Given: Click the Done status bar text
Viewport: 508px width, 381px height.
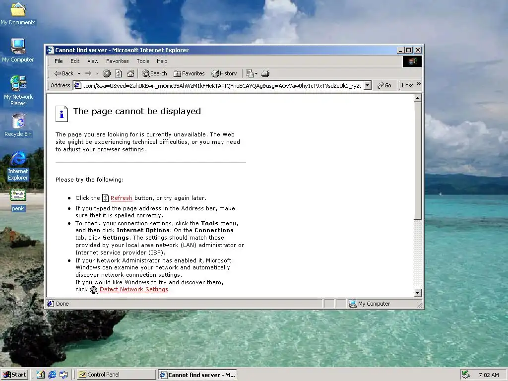Looking at the screenshot, I should click(62, 304).
